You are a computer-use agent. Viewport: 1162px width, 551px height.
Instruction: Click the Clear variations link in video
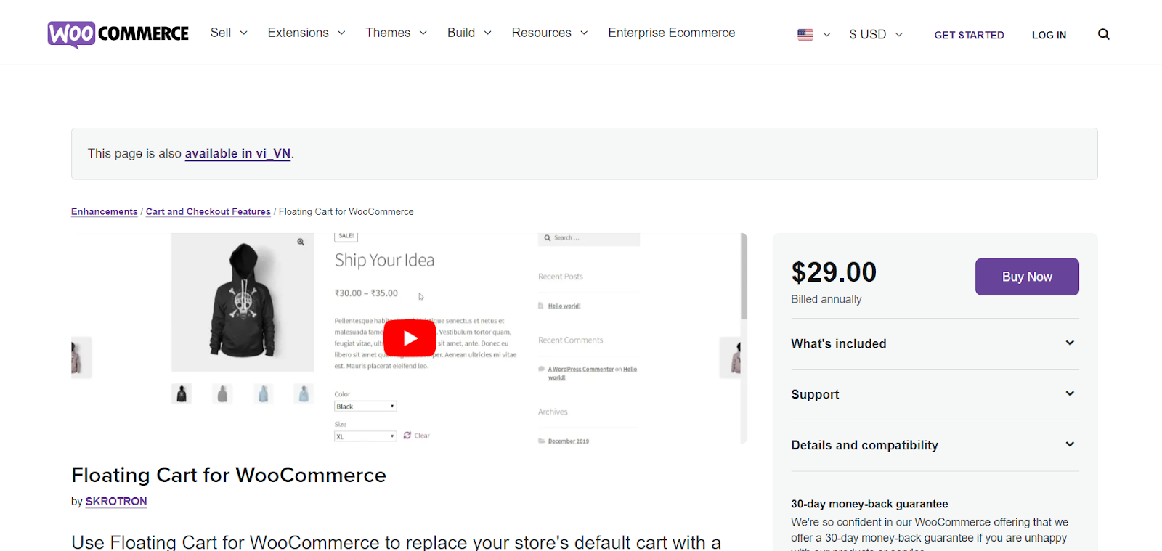tap(417, 436)
